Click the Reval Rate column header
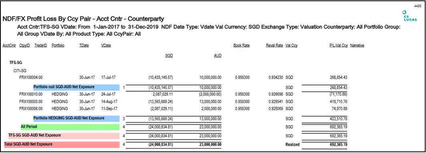 [x=275, y=46]
